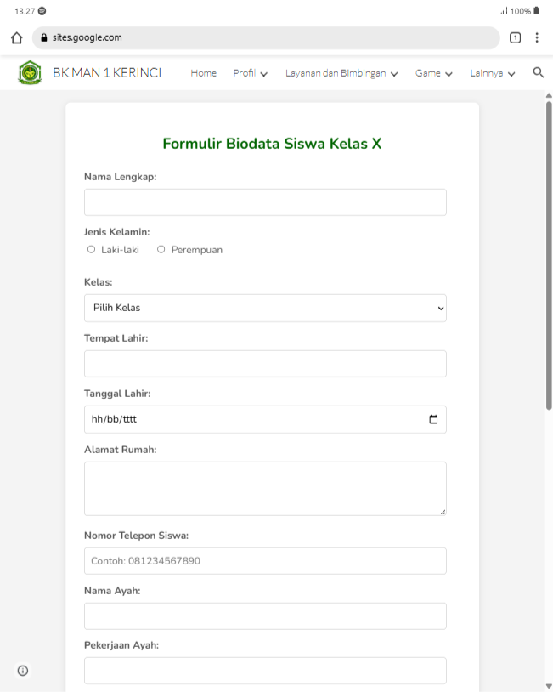This screenshot has width=553, height=692.
Task: Select the Perempuan radio button
Action: pos(161,250)
